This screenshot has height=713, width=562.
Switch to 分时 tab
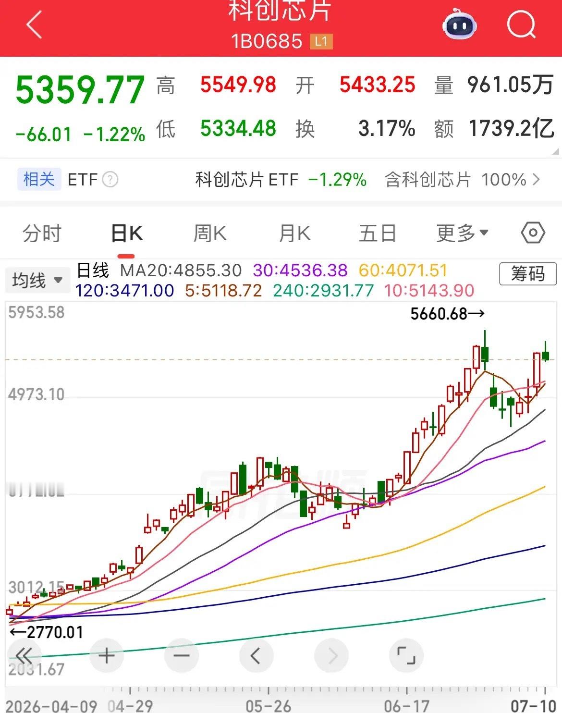[x=42, y=234]
